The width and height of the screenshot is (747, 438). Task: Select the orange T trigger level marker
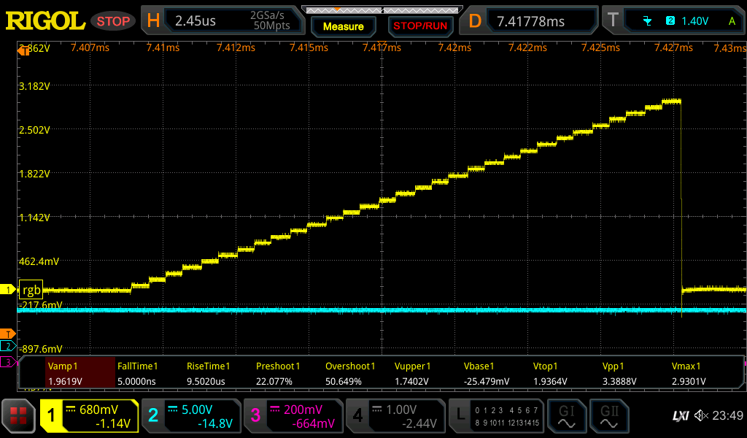coord(7,334)
